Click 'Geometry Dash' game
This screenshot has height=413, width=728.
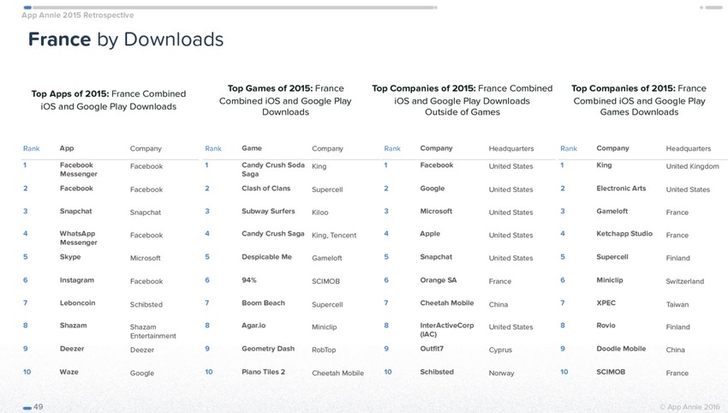(268, 349)
